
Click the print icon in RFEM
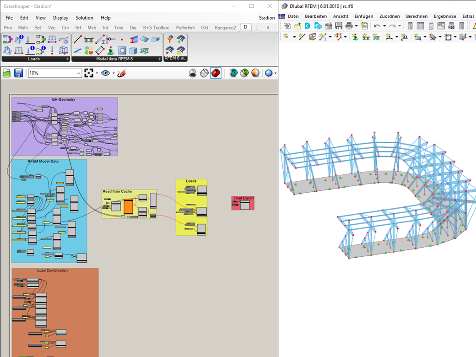click(x=350, y=26)
